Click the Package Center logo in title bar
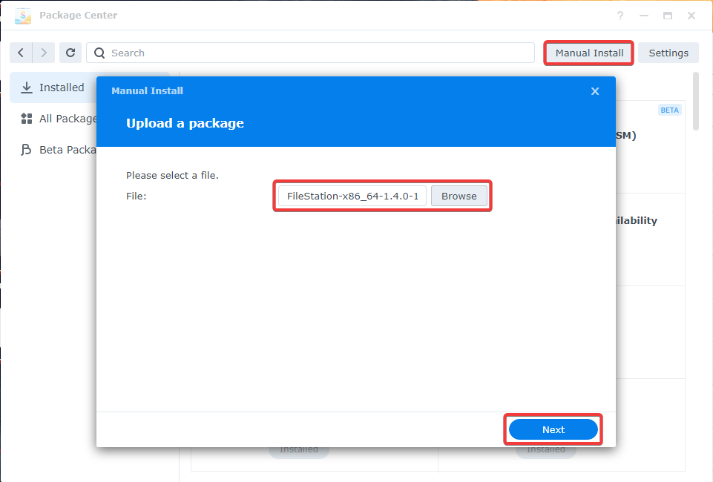 pos(23,16)
